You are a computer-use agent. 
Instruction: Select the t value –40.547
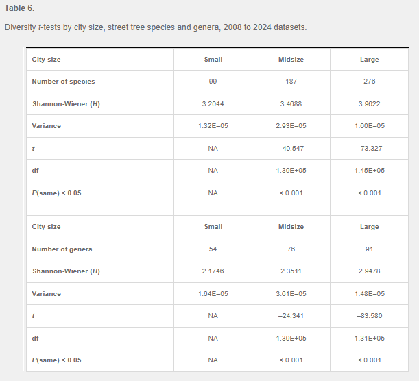291,148
